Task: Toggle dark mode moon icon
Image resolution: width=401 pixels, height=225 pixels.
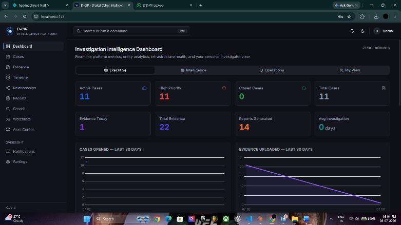Action: pos(362,31)
